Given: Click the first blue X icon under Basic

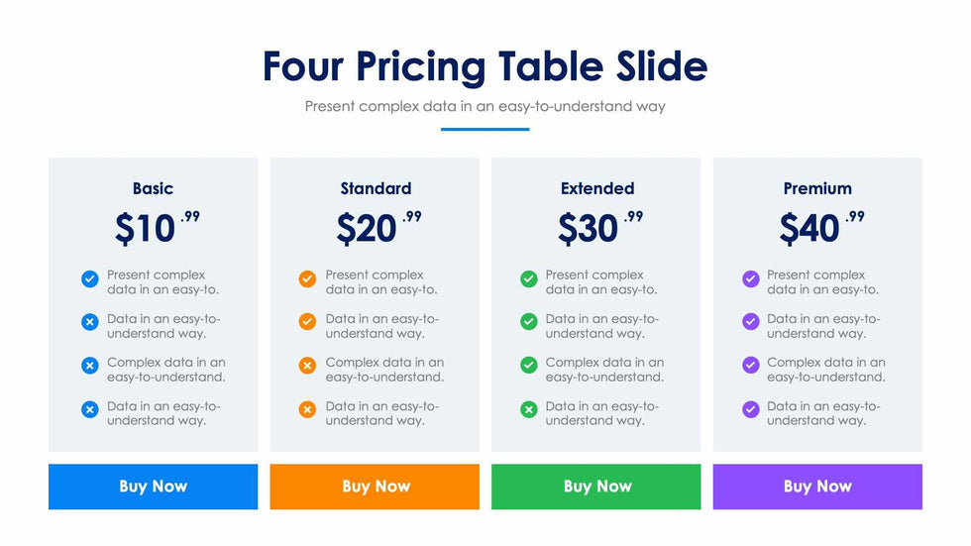Looking at the screenshot, I should (90, 322).
